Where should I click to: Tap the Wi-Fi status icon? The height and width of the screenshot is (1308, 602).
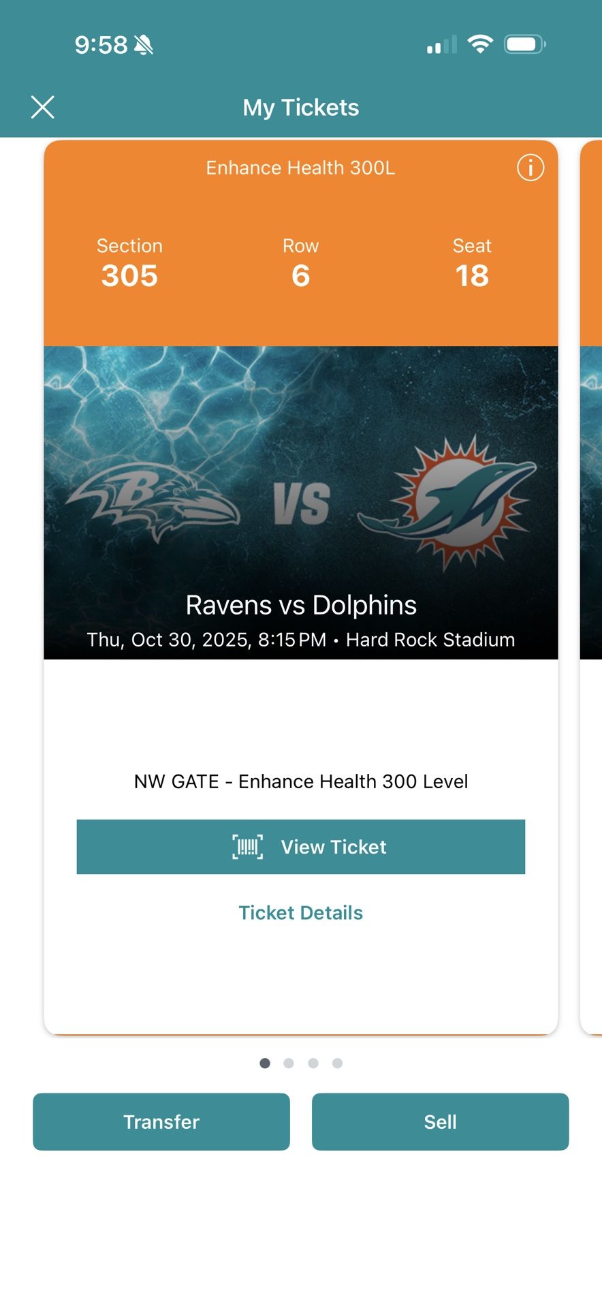pos(480,45)
